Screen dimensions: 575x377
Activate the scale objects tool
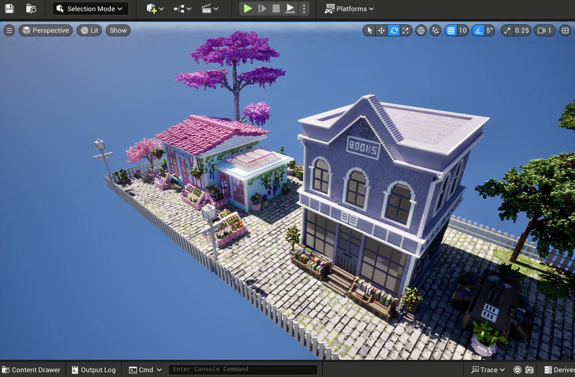(406, 30)
